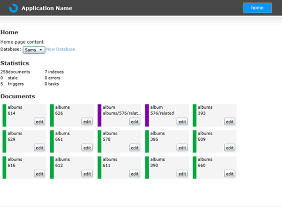Screen dimensions: 282x207
Task: Edit the albums 578 document
Action: click(134, 148)
